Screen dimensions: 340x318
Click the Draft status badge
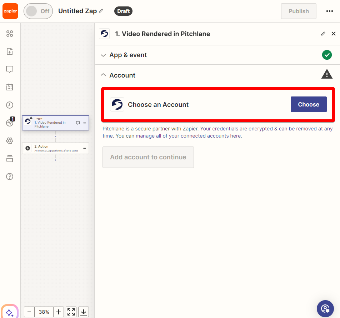(123, 11)
